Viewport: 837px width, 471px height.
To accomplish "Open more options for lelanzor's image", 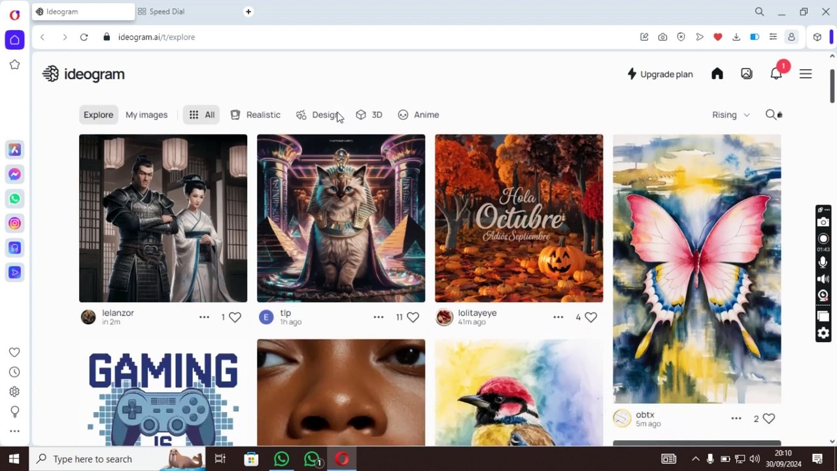I will click(204, 317).
